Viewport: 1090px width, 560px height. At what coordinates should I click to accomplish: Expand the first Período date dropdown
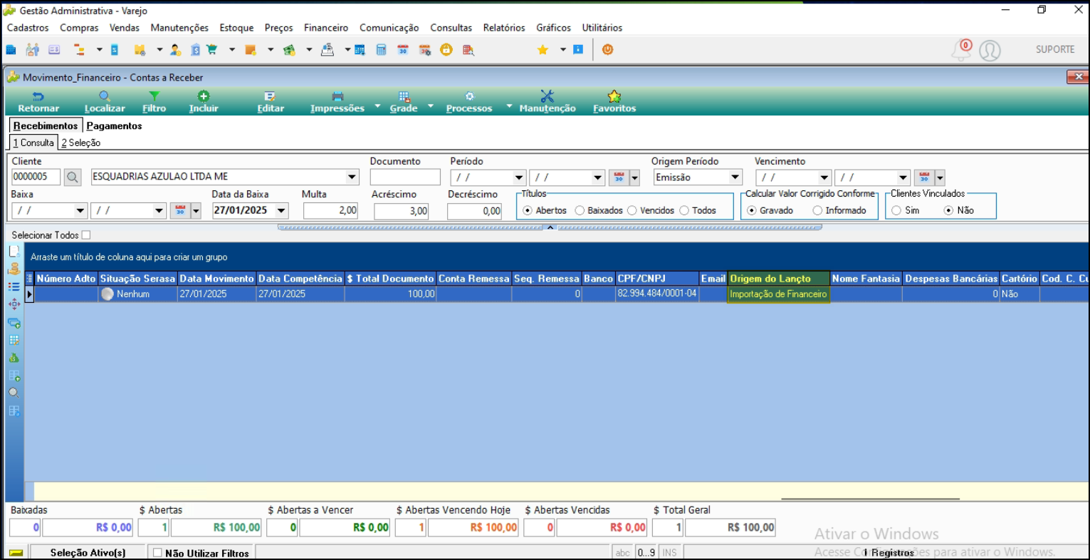click(x=519, y=177)
